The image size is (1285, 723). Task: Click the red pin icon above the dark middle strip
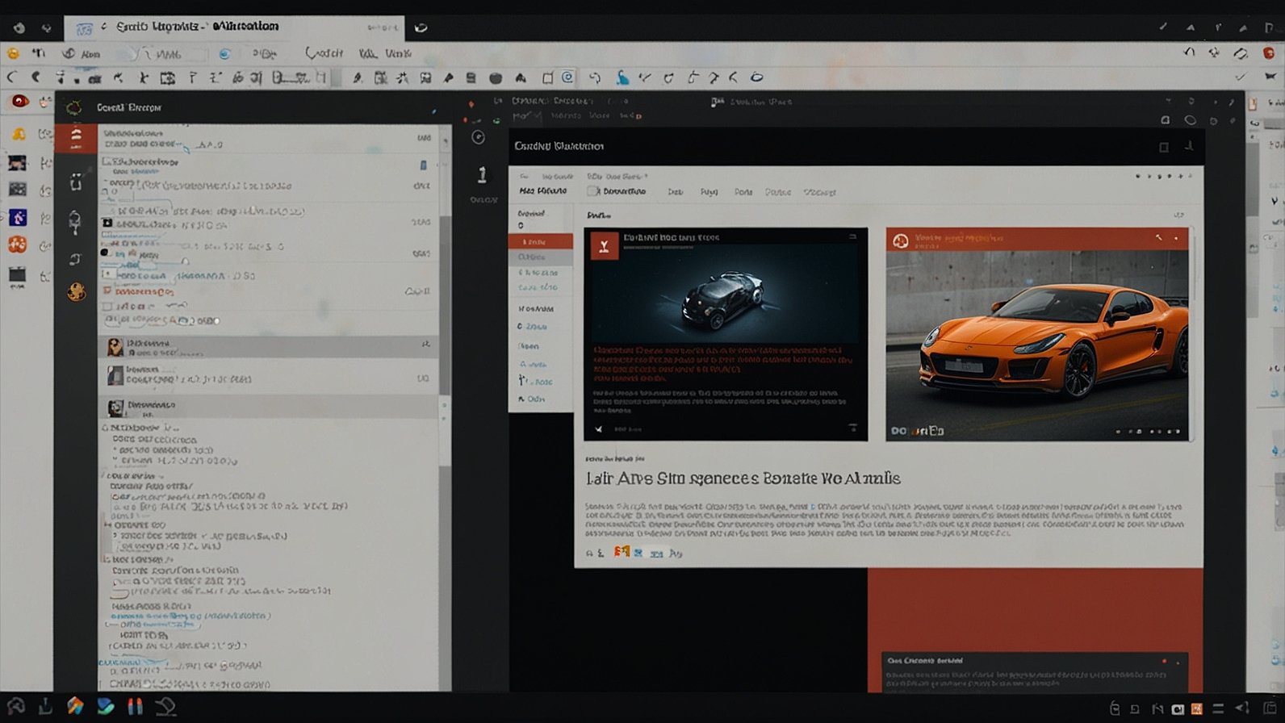(x=471, y=105)
